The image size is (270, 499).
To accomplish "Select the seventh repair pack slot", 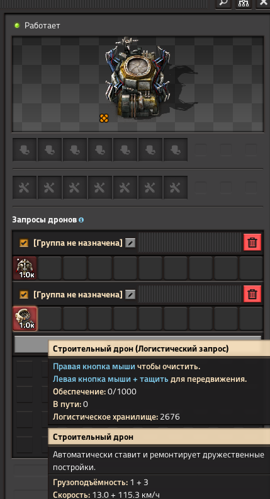I will click(x=176, y=188).
